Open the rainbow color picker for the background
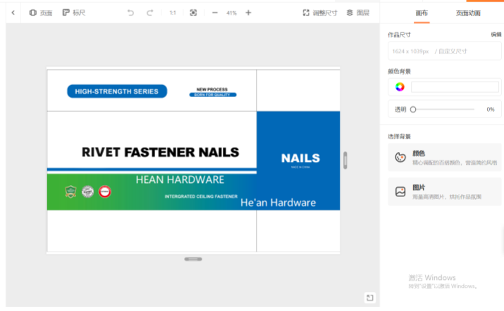Viewport: 504px width, 311px height. 400,87
